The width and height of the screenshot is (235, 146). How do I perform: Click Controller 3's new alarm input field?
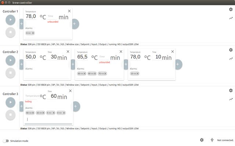click(x=48, y=120)
